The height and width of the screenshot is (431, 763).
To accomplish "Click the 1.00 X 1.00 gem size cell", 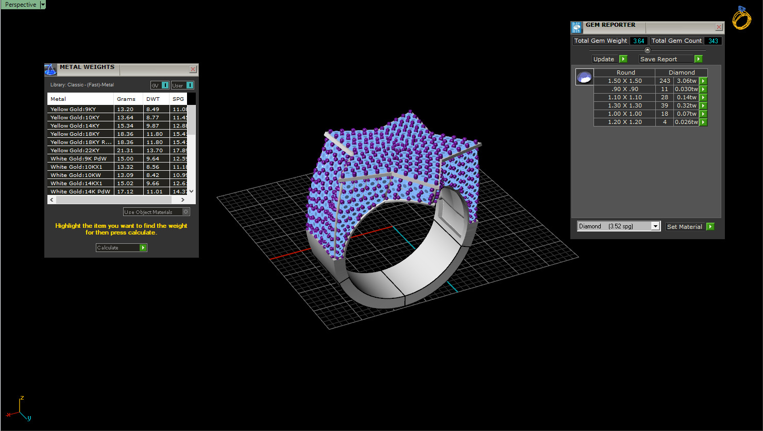I will tap(625, 114).
